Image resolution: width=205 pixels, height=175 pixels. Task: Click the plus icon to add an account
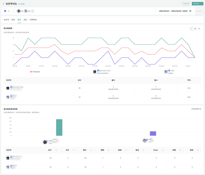(x=33, y=11)
